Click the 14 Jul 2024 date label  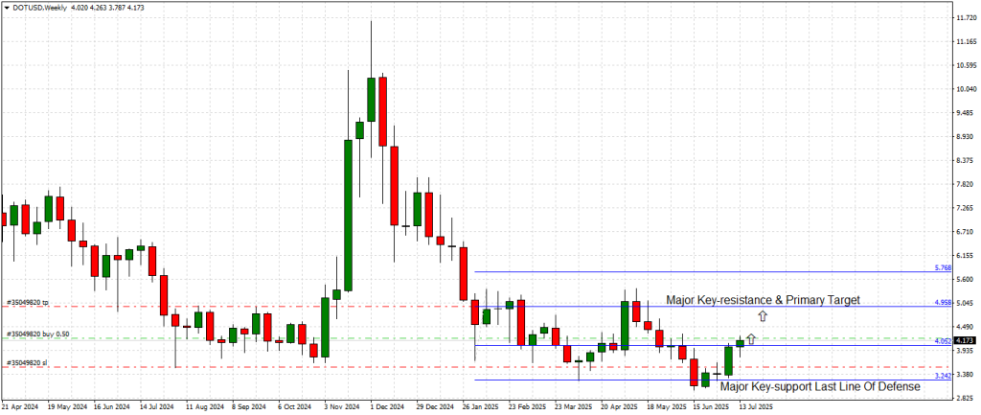(x=158, y=406)
